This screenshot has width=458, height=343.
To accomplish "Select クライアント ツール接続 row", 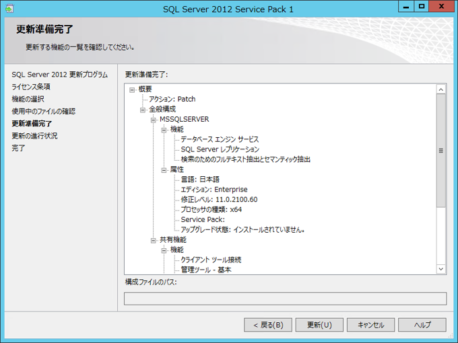I will point(211,260).
